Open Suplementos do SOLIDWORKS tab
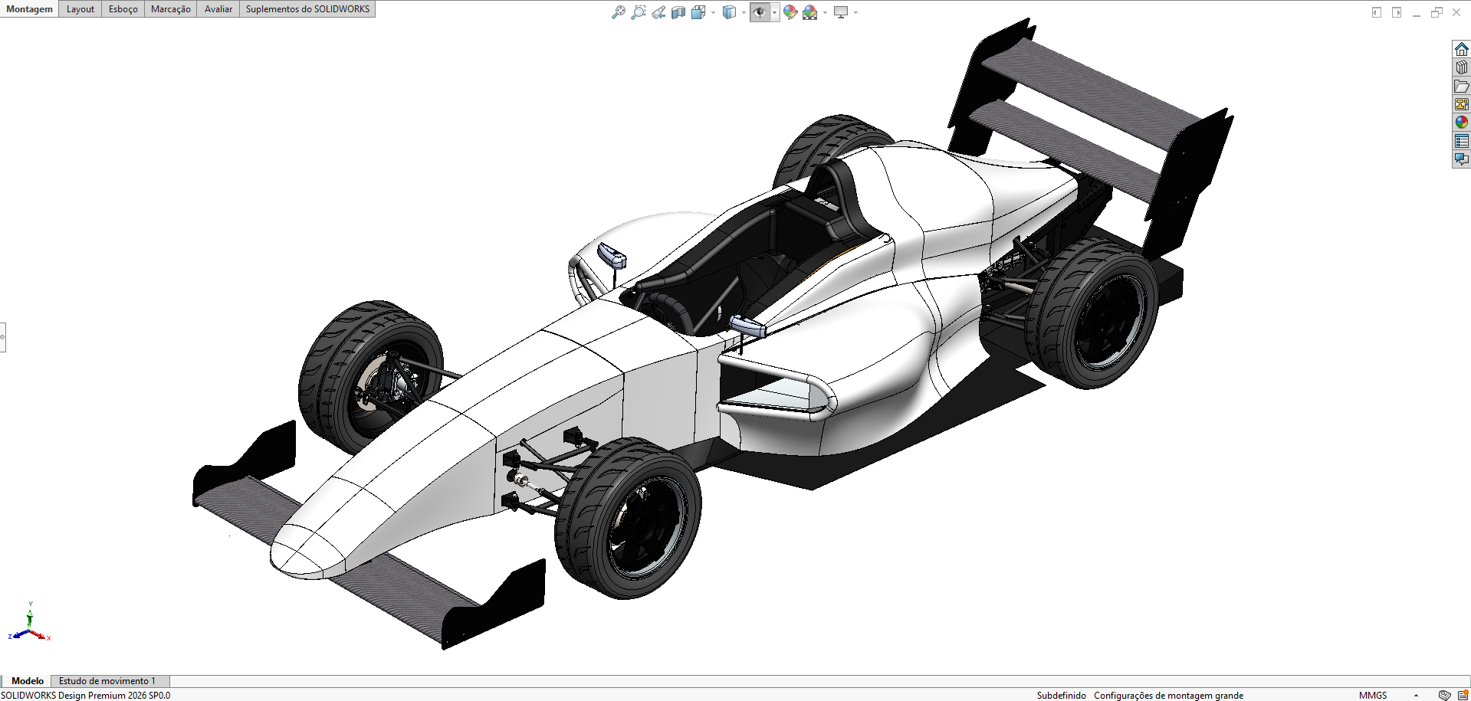1471x701 pixels. (x=307, y=9)
